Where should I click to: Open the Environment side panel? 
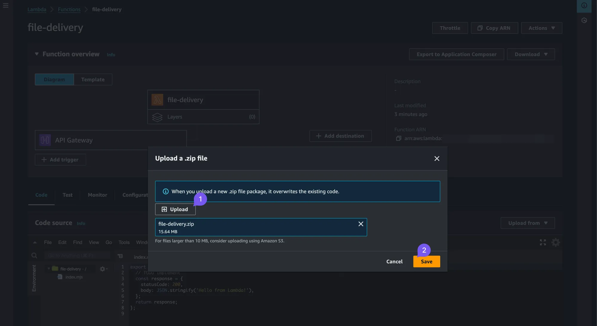(x=34, y=278)
